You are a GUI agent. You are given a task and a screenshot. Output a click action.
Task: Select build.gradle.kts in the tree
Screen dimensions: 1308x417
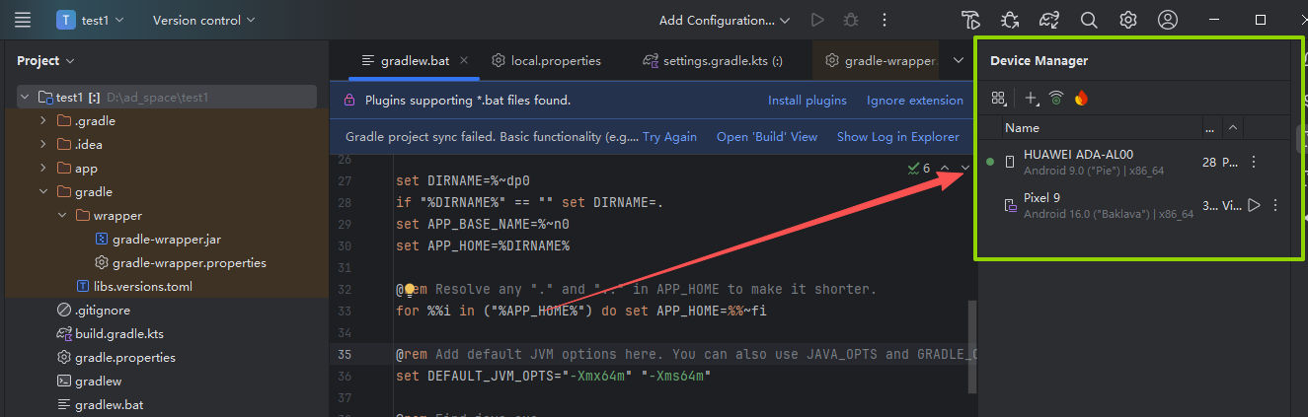tap(109, 334)
